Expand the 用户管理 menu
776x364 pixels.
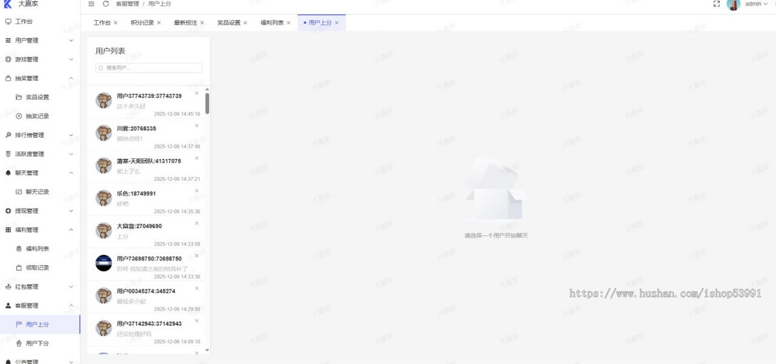[x=40, y=40]
